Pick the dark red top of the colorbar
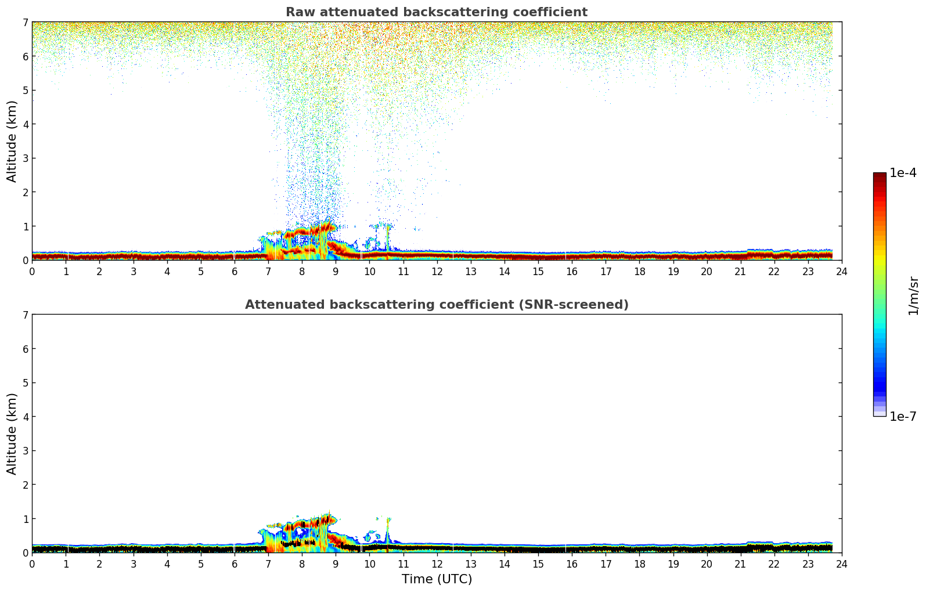The height and width of the screenshot is (592, 926). [x=879, y=178]
